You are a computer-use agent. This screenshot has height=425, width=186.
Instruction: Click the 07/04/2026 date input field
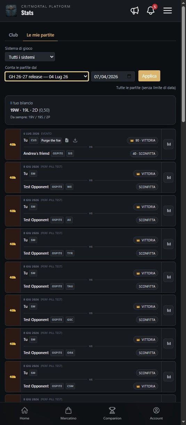click(113, 76)
